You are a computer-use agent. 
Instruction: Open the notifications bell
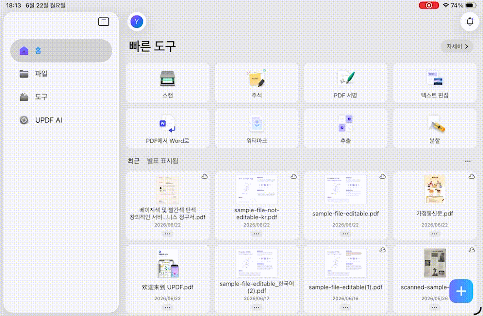click(x=470, y=22)
